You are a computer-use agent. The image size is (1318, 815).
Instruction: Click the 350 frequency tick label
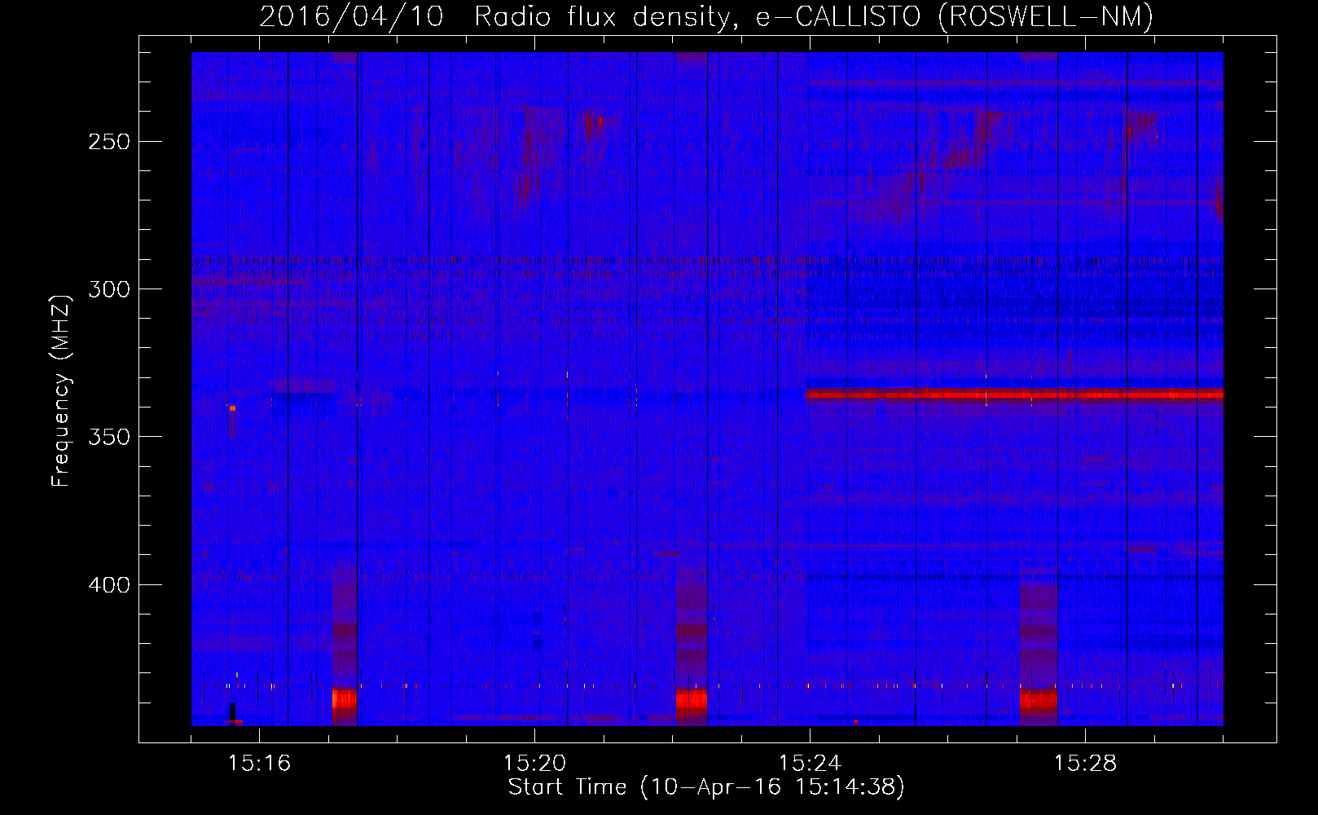pos(109,437)
